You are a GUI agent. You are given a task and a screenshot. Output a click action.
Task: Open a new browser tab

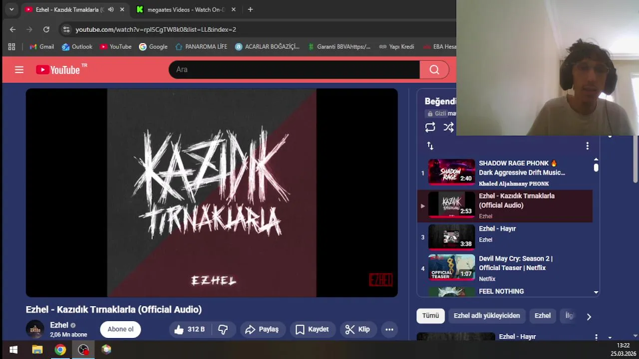tap(250, 9)
